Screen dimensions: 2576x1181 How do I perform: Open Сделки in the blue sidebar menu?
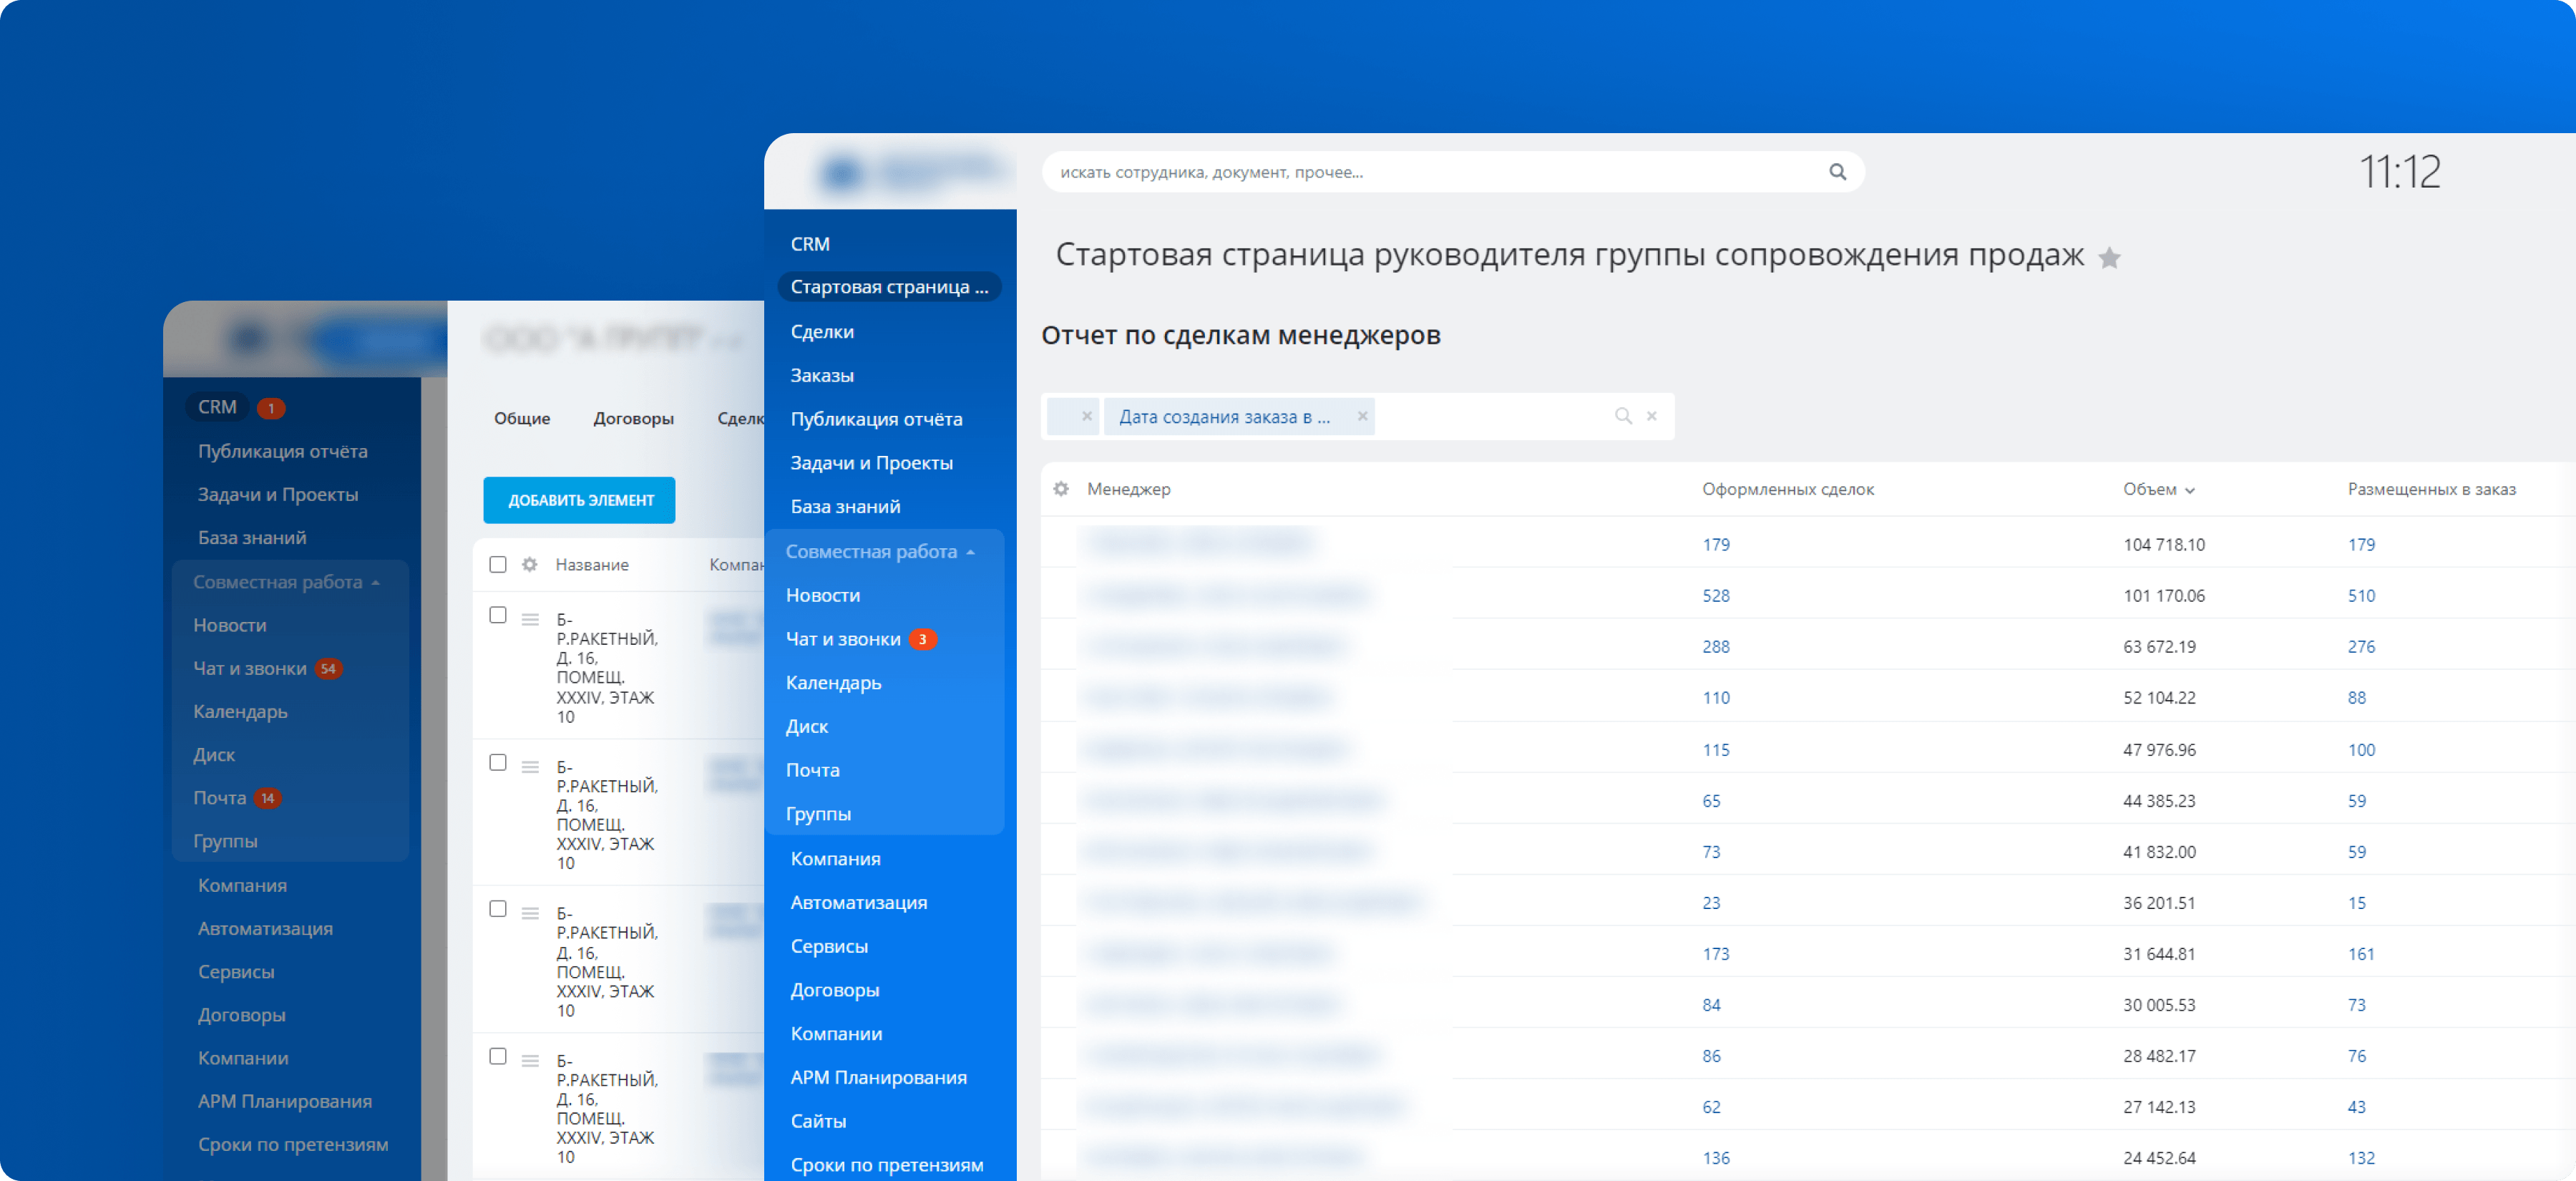coord(822,331)
